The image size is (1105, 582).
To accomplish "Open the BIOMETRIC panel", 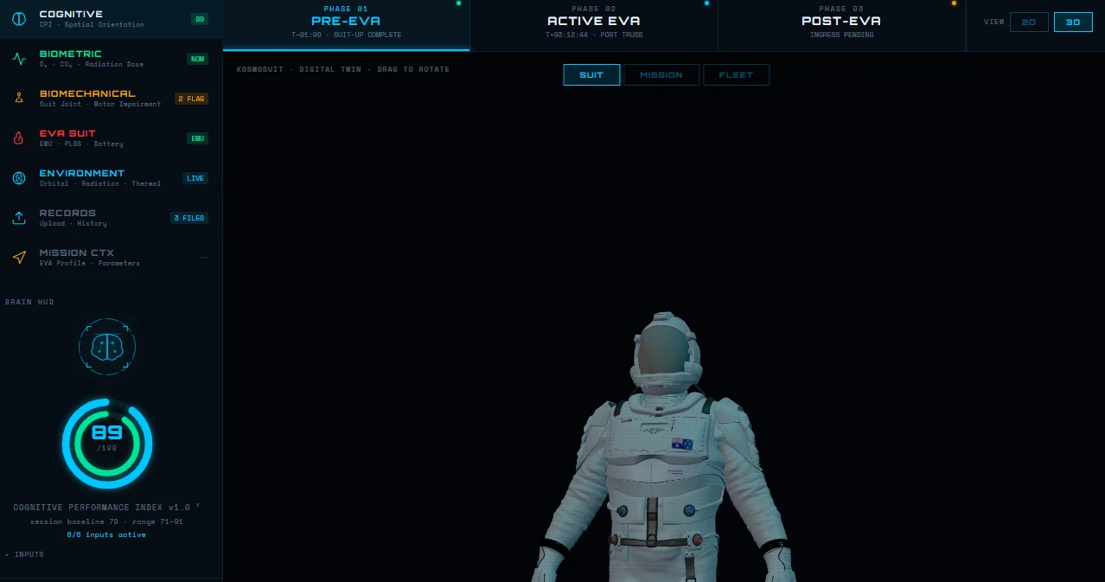I will click(111, 59).
